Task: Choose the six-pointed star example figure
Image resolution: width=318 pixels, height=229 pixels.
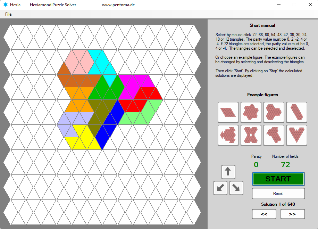Action: click(x=251, y=112)
